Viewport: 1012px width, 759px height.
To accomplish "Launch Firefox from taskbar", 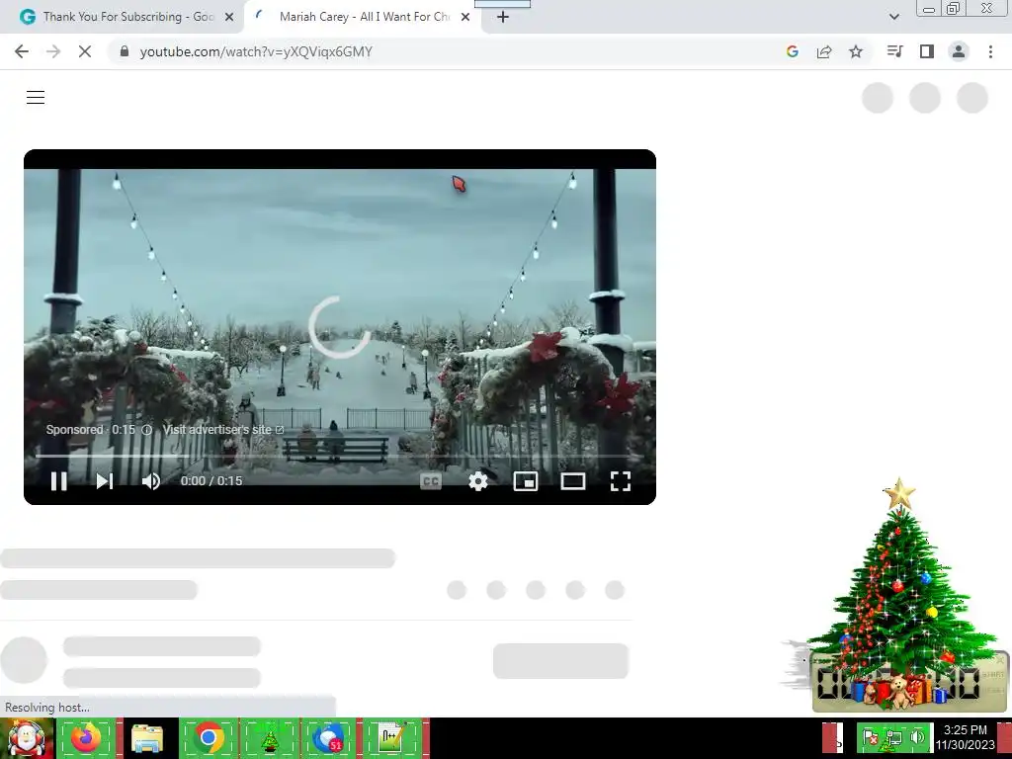I will tap(86, 738).
